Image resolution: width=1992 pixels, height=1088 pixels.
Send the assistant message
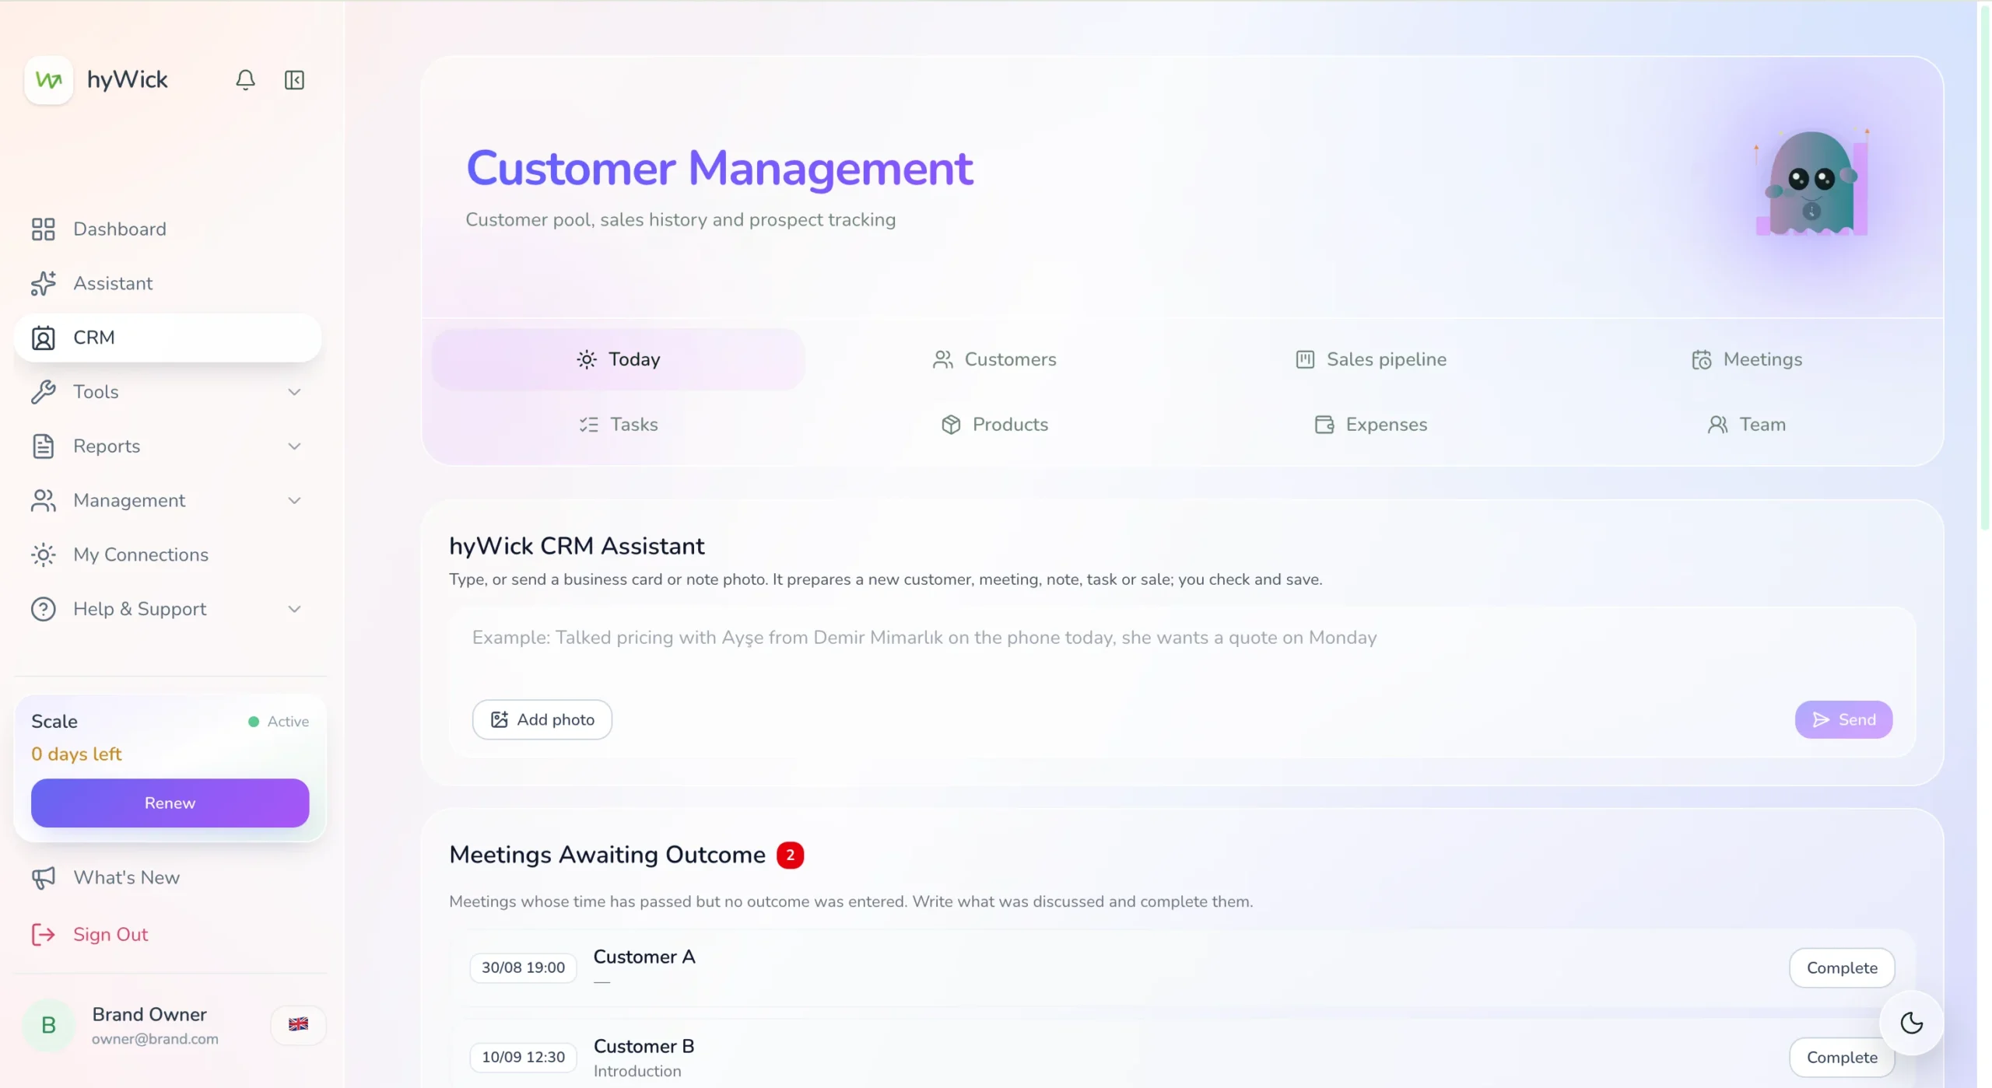(1843, 719)
